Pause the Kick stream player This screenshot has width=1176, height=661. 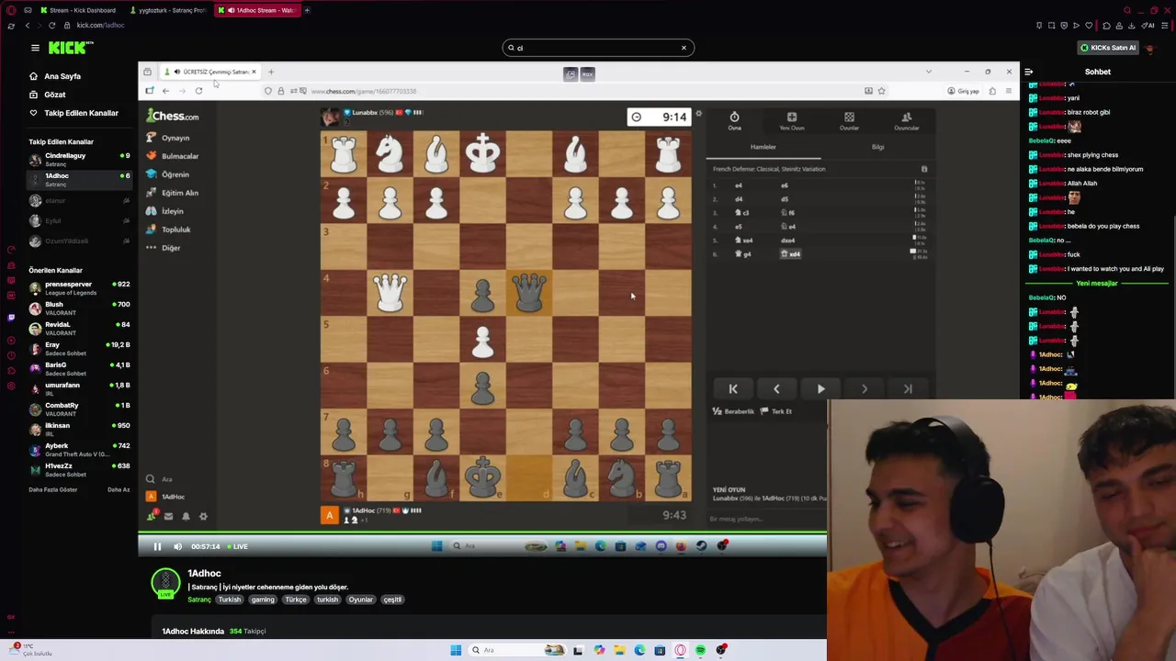pyautogui.click(x=157, y=546)
